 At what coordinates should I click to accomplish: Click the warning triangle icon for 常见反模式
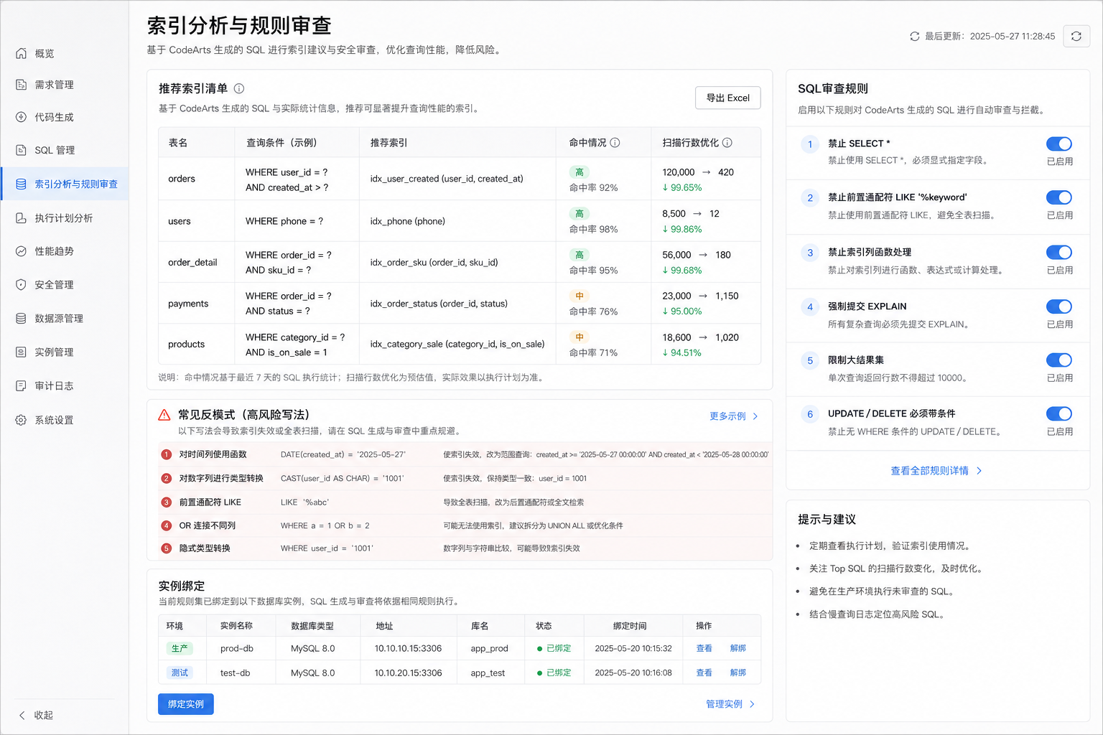[164, 415]
